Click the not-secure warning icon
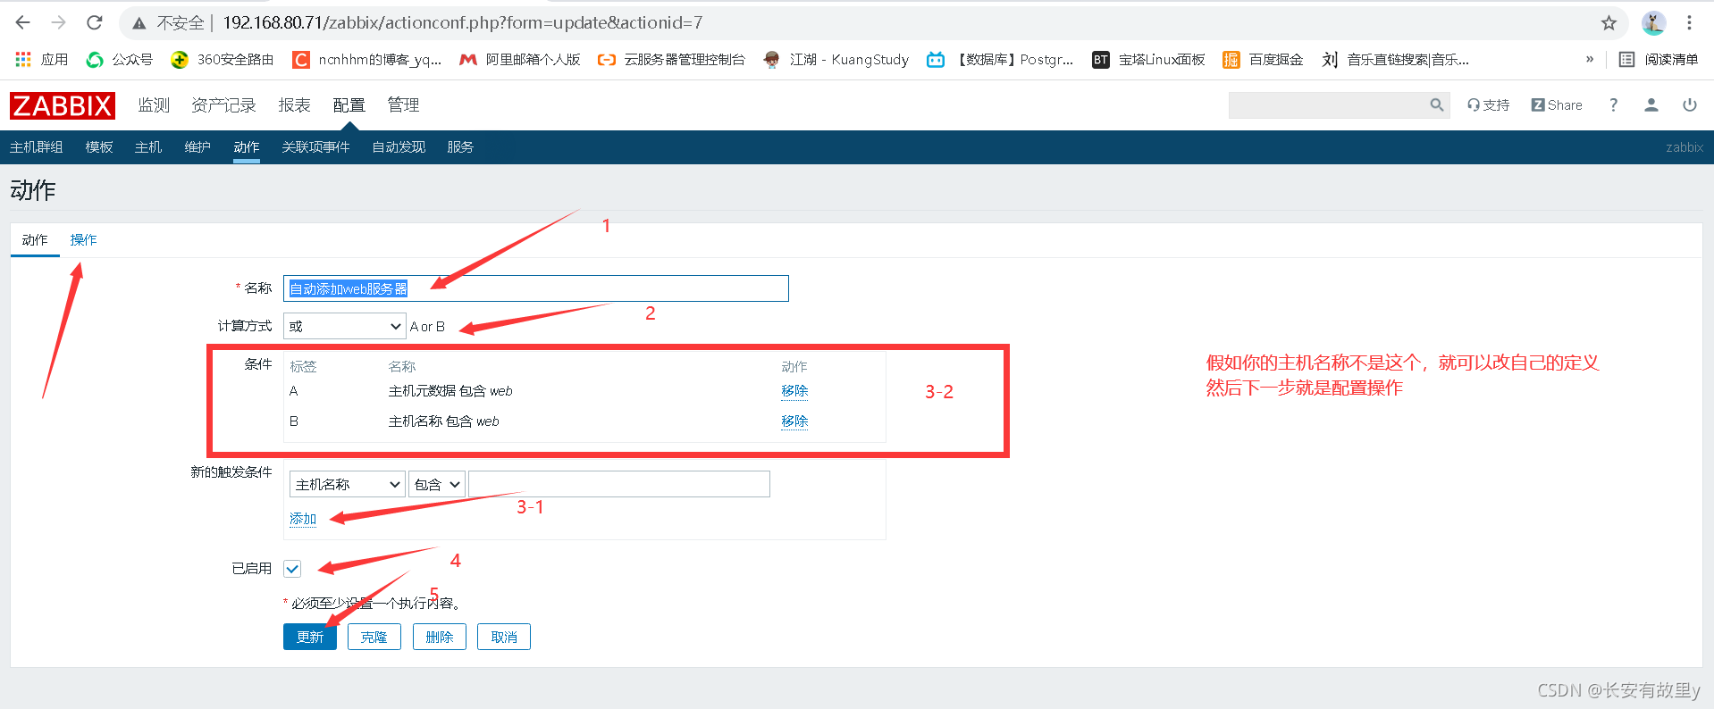This screenshot has width=1714, height=709. pyautogui.click(x=139, y=23)
